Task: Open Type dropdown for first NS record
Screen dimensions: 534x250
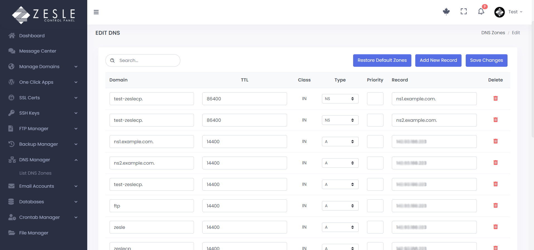Action: [x=340, y=99]
